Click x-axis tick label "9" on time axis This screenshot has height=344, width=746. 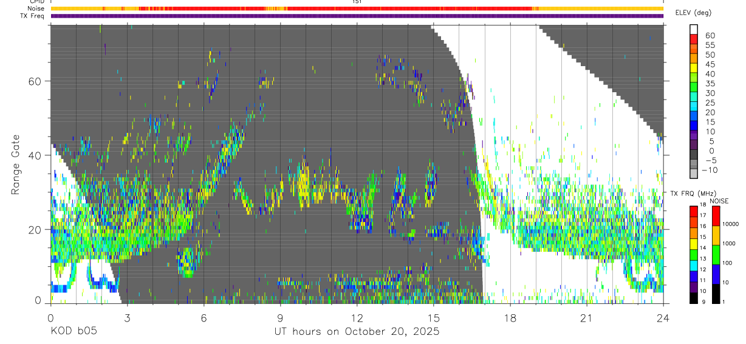pos(280,318)
